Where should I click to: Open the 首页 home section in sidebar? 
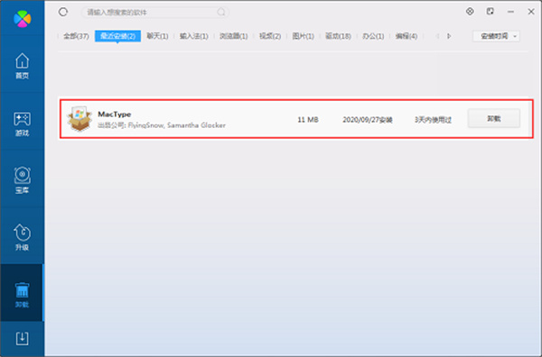(x=22, y=66)
